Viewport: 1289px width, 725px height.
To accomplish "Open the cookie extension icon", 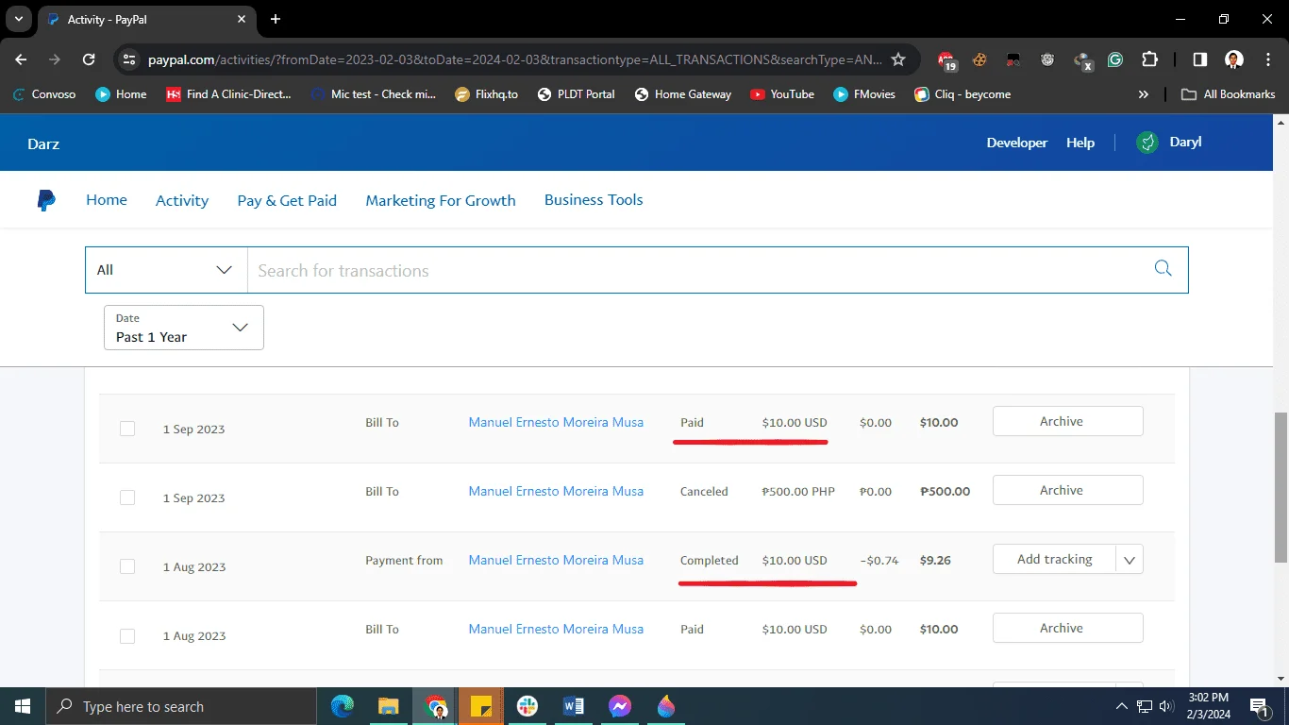I will point(980,59).
